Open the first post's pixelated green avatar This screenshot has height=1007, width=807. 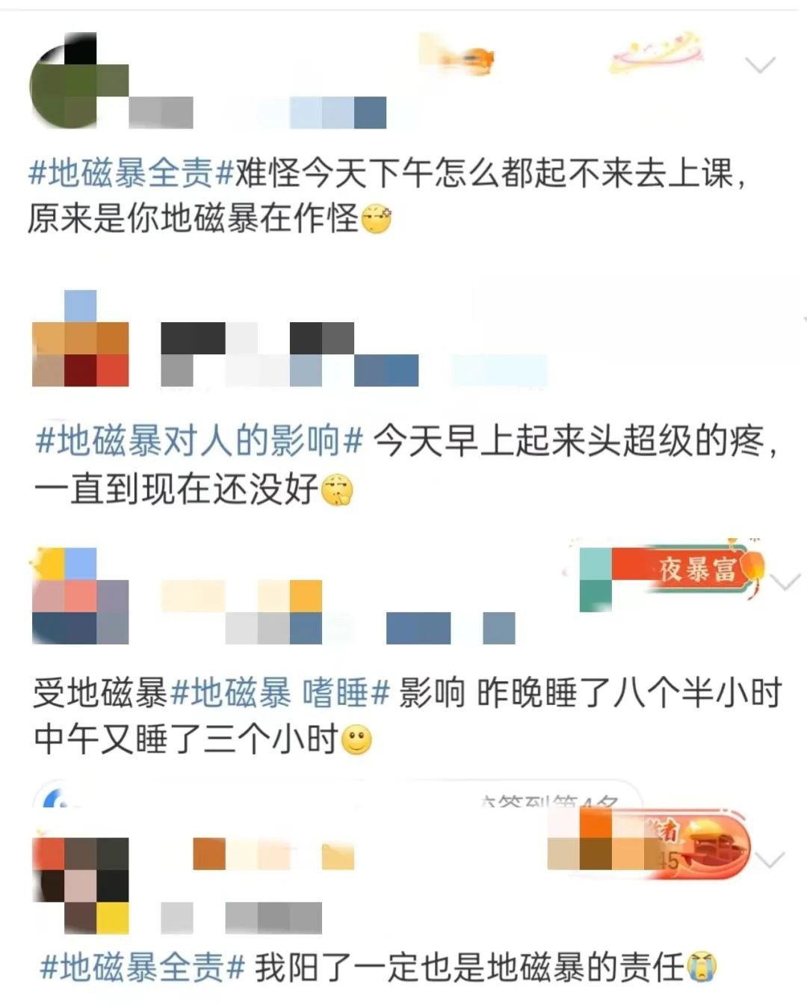tap(78, 81)
